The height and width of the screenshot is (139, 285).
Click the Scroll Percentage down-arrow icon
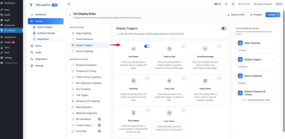tap(205, 49)
